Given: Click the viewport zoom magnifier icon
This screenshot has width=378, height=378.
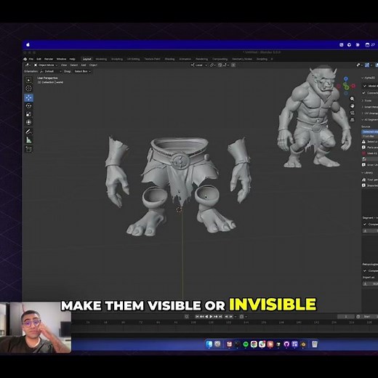Looking at the screenshot, I should click(352, 99).
